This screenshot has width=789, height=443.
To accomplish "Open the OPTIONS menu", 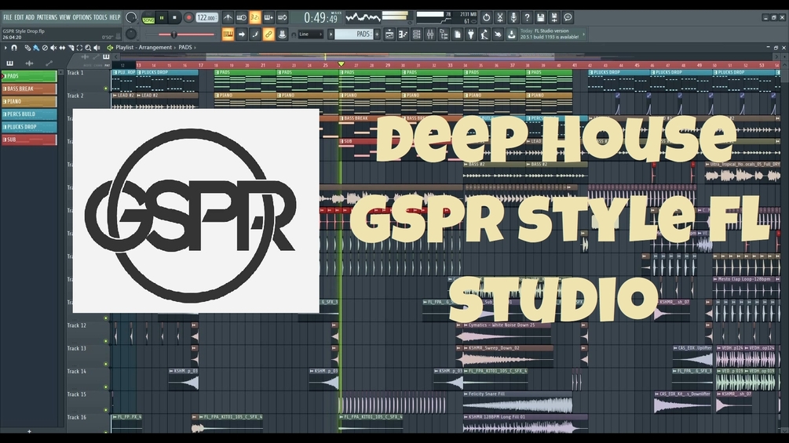I will [x=82, y=17].
